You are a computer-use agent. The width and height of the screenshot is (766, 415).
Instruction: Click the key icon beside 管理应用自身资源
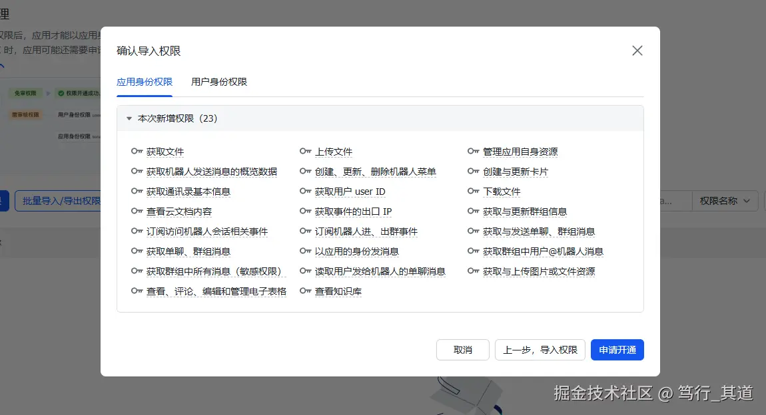[474, 152]
